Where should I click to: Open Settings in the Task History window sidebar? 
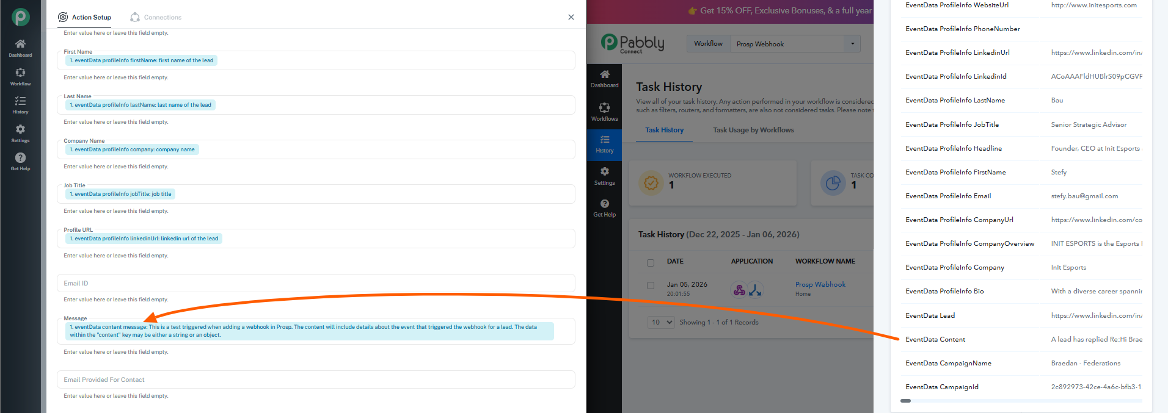pyautogui.click(x=604, y=176)
